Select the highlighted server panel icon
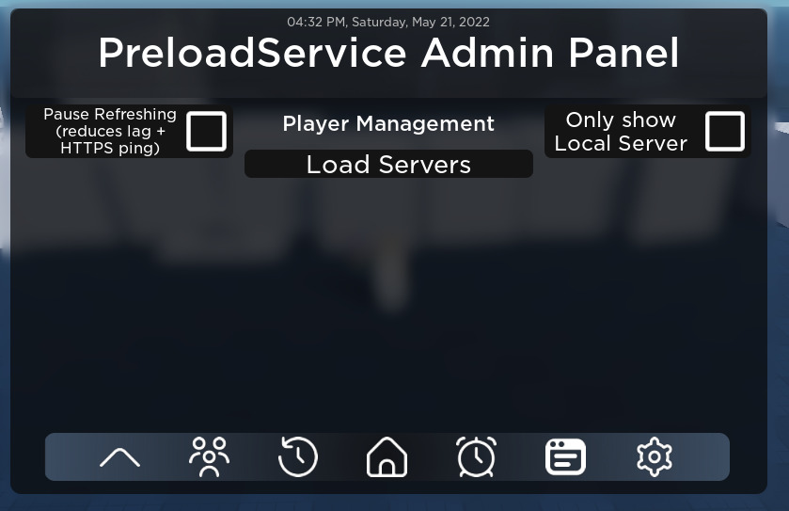This screenshot has height=511, width=789. (x=565, y=458)
